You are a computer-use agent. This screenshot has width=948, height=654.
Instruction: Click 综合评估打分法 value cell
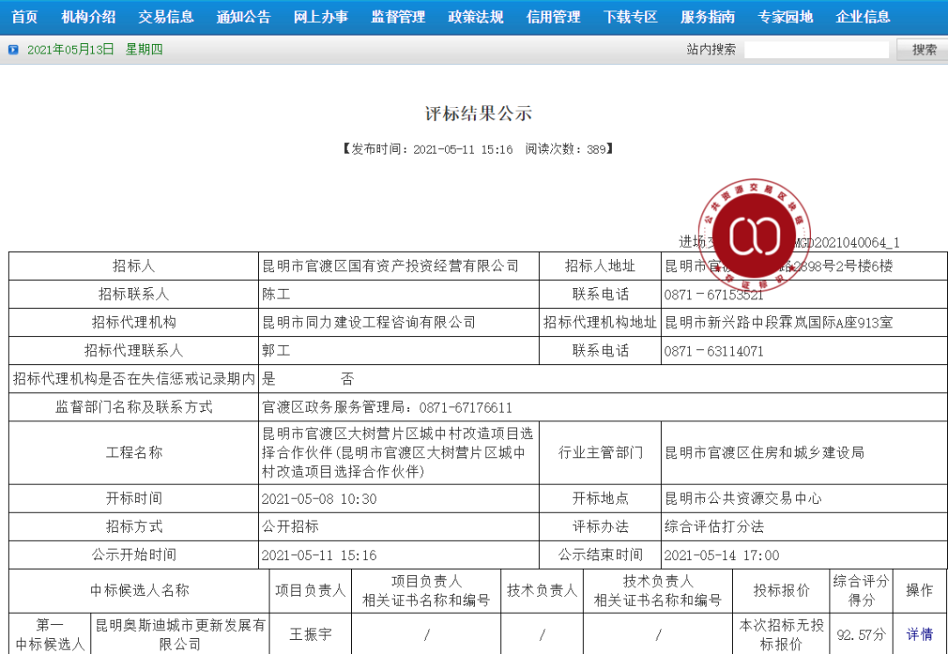[804, 527]
